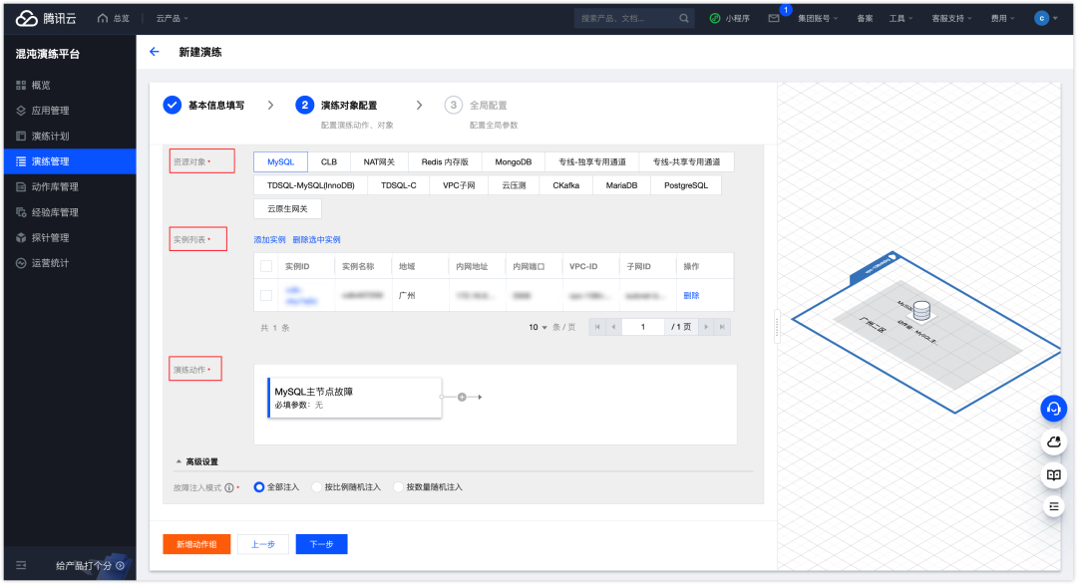
Task: Go to first page of instances
Action: point(597,327)
